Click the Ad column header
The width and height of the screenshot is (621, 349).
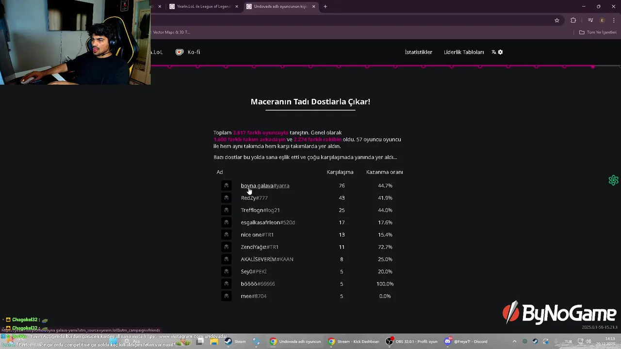click(x=220, y=172)
